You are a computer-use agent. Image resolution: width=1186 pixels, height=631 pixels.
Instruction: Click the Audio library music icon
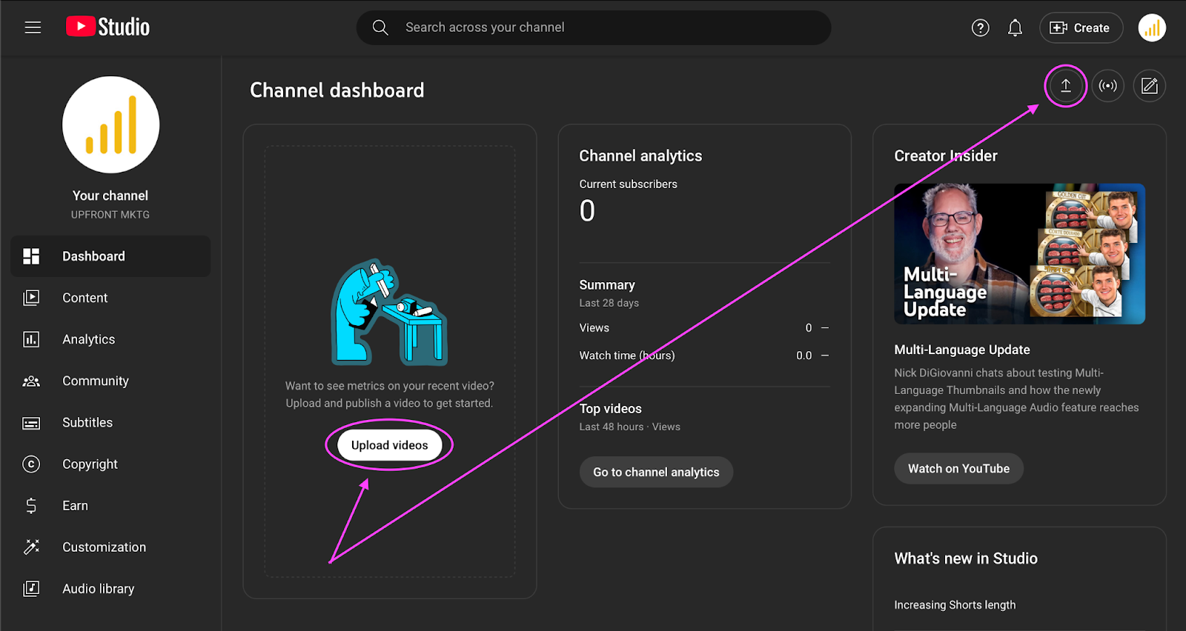pyautogui.click(x=31, y=589)
